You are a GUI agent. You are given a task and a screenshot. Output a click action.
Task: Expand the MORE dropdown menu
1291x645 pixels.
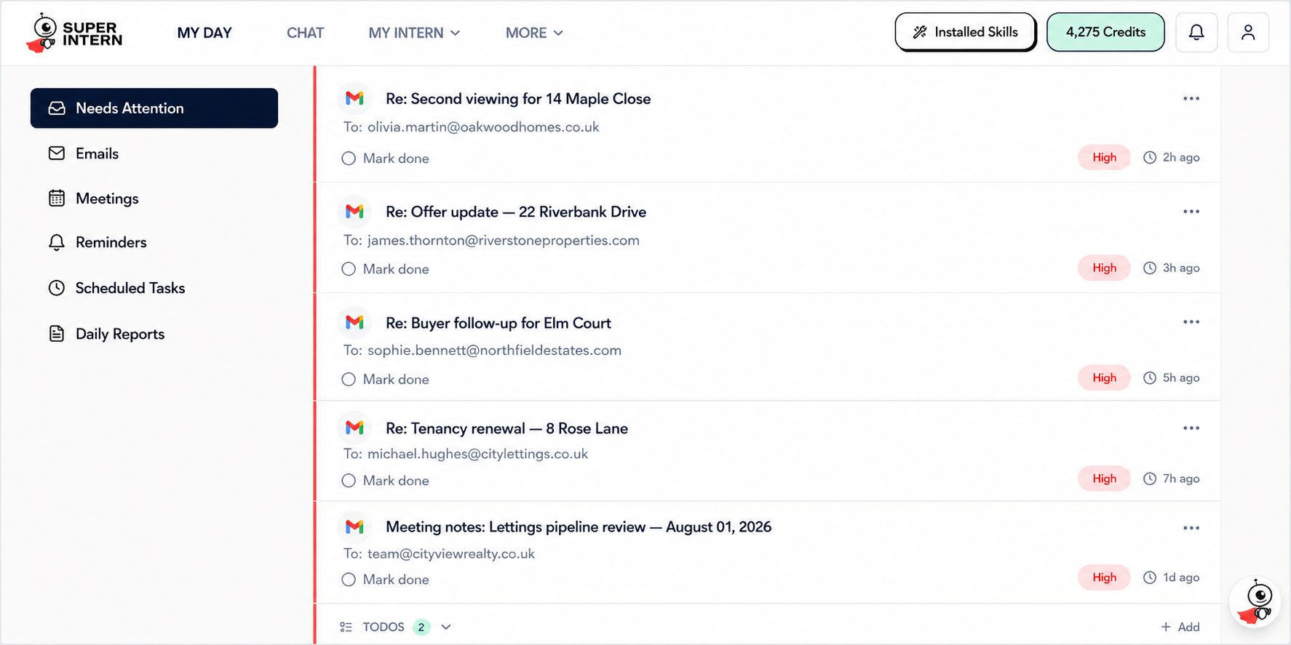click(x=534, y=33)
